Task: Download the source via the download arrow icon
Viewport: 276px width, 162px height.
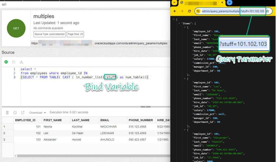Action: (21, 62)
